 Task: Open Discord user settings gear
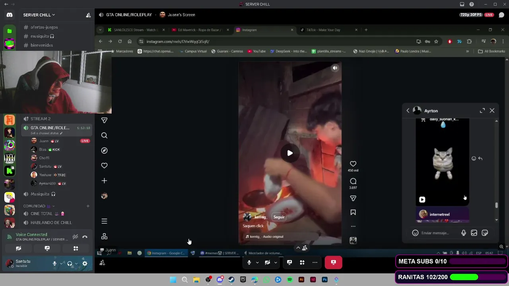pyautogui.click(x=85, y=263)
